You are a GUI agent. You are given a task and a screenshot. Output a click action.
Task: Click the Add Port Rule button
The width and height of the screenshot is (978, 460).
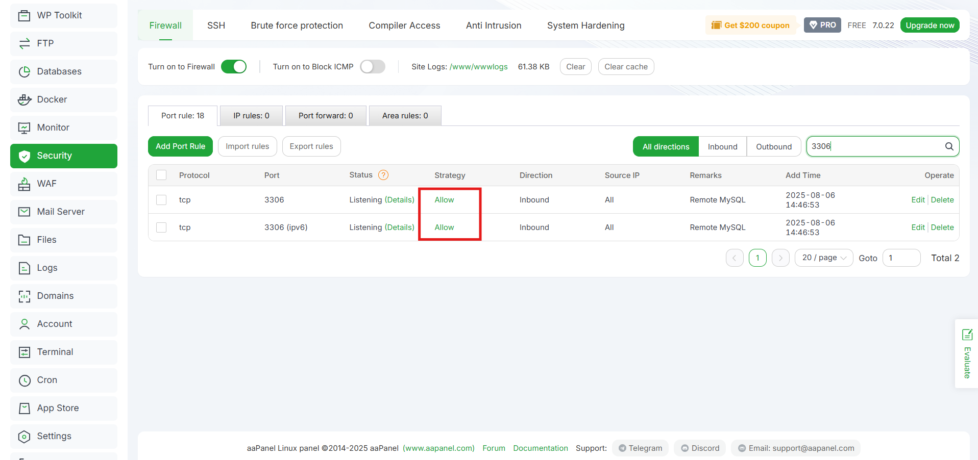pos(180,146)
